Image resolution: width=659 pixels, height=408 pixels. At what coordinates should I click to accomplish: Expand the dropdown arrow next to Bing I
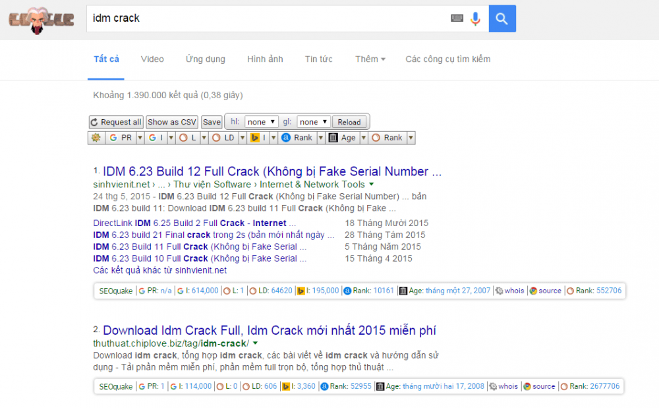[x=273, y=137]
